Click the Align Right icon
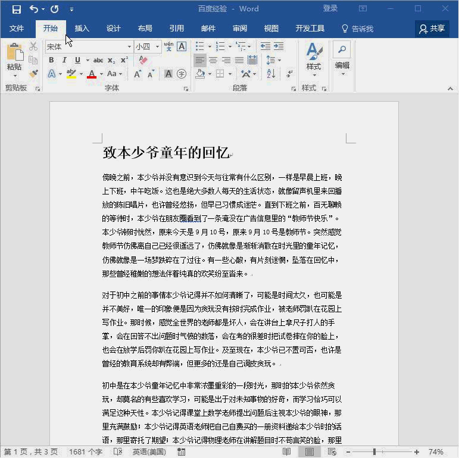459x458 pixels. tap(226, 60)
